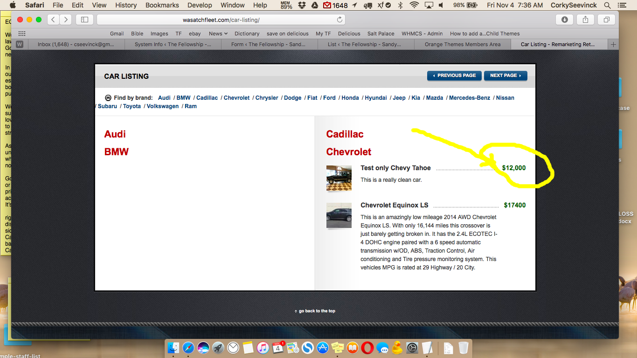Click the address bar showing wasatchfleet.com
Image resolution: width=637 pixels, height=358 pixels.
coord(221,20)
